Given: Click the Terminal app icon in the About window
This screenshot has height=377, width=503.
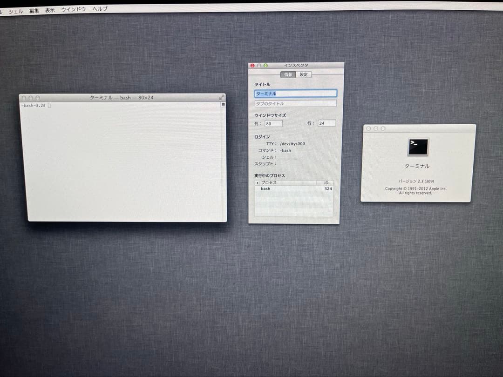Looking at the screenshot, I should coord(418,147).
